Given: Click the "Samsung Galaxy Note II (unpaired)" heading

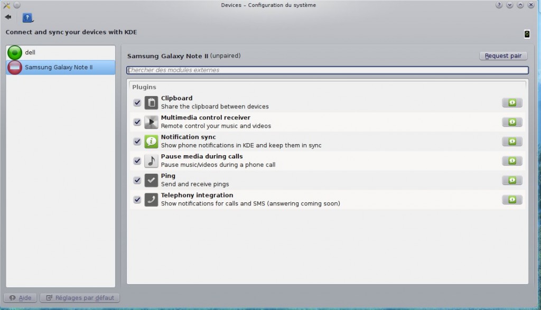Looking at the screenshot, I should pos(184,56).
